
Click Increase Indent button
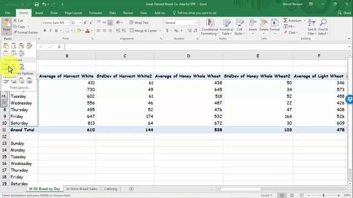(124, 31)
